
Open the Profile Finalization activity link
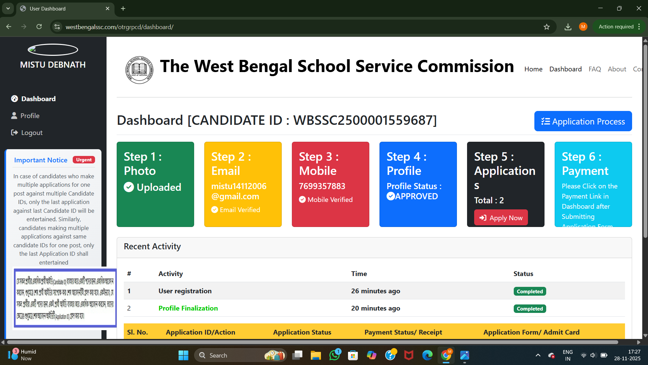pyautogui.click(x=188, y=308)
